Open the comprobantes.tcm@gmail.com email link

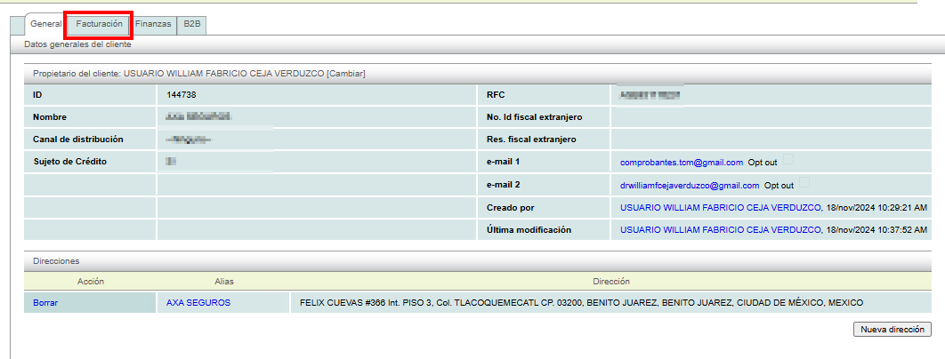pos(681,163)
